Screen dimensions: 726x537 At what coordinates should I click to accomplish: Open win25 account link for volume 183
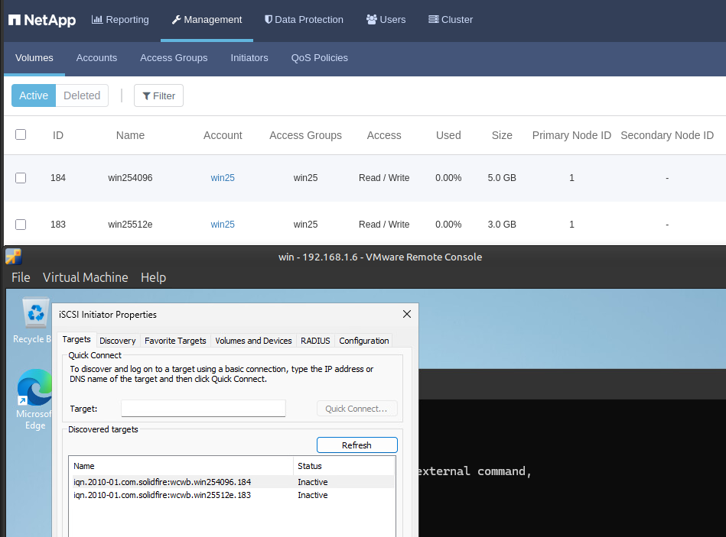click(223, 225)
